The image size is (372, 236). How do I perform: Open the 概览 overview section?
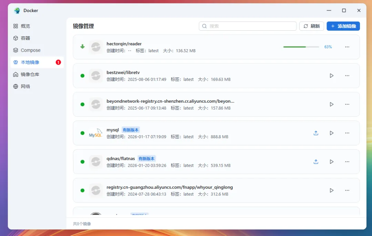pyautogui.click(x=37, y=26)
